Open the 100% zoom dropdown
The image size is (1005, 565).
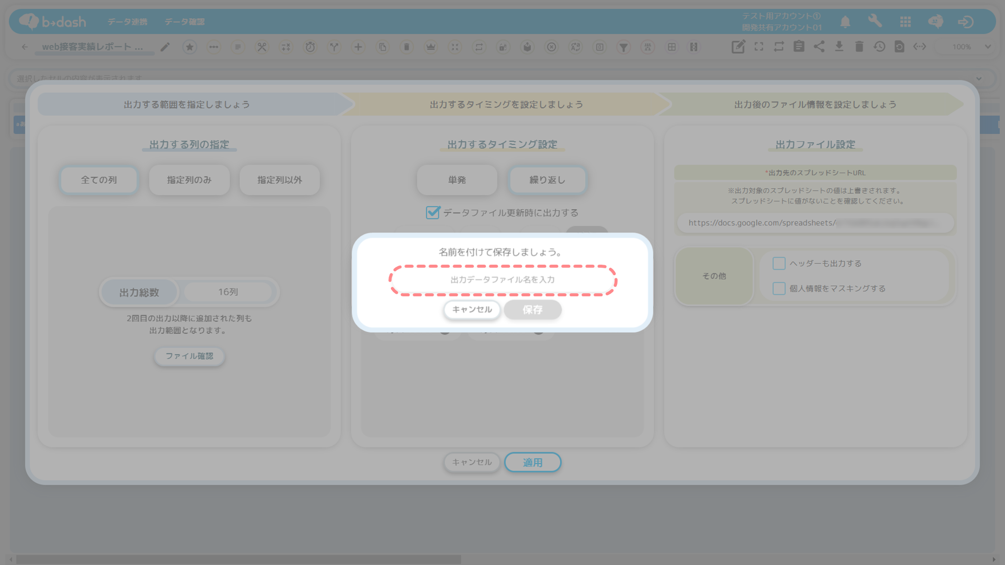tap(972, 47)
